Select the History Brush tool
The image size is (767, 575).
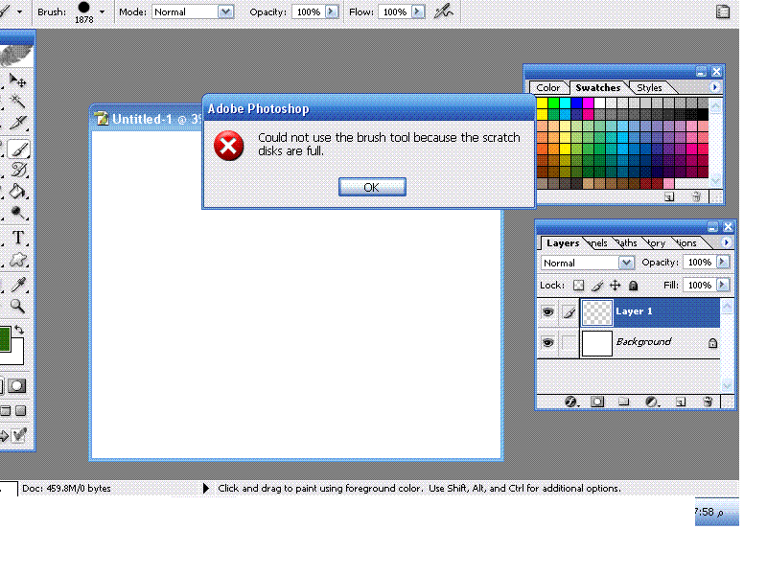click(18, 171)
